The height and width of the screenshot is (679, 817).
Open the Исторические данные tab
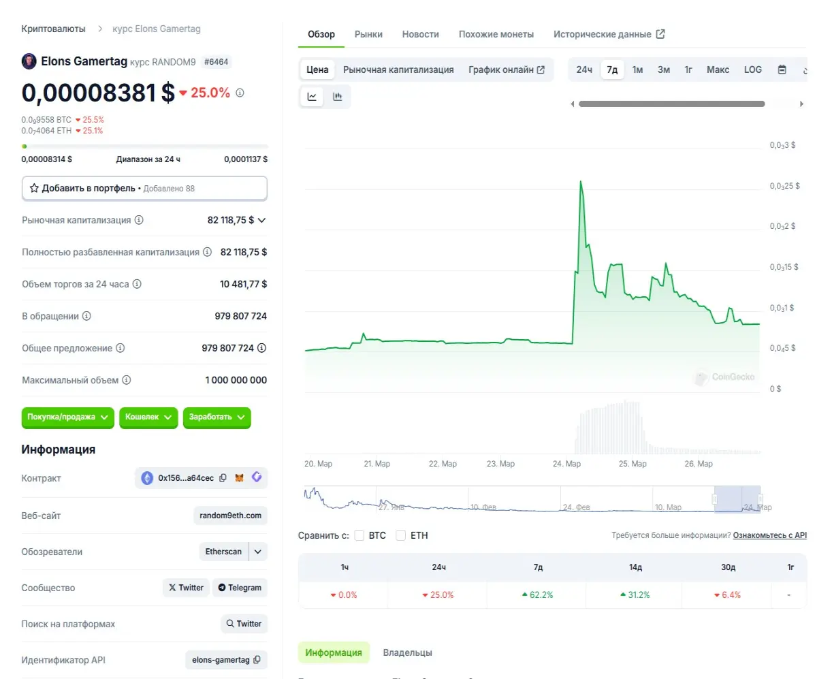pos(609,34)
